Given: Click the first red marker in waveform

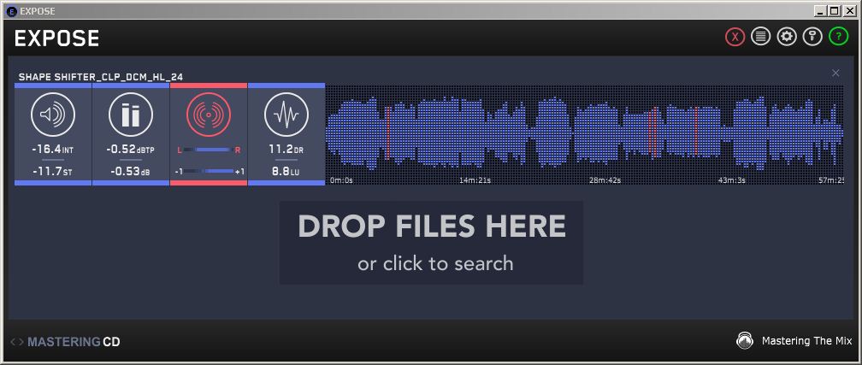Looking at the screenshot, I should pos(387,132).
